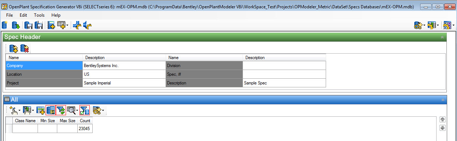Click the empty Division description cell

point(284,66)
